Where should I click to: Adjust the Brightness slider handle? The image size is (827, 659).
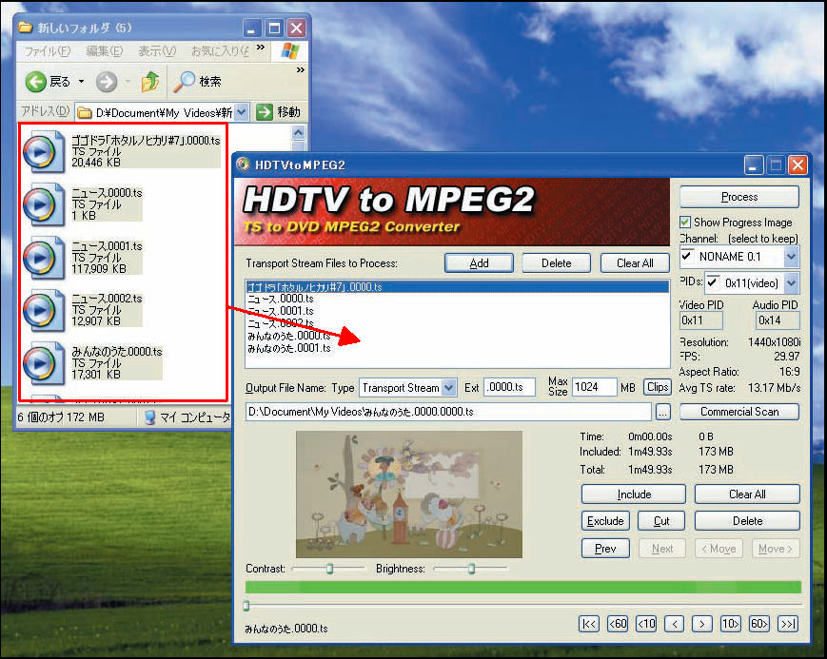[x=471, y=569]
